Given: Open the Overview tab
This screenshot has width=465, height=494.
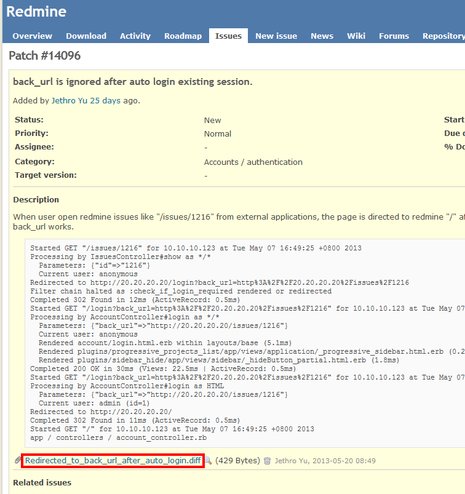Looking at the screenshot, I should [x=32, y=36].
